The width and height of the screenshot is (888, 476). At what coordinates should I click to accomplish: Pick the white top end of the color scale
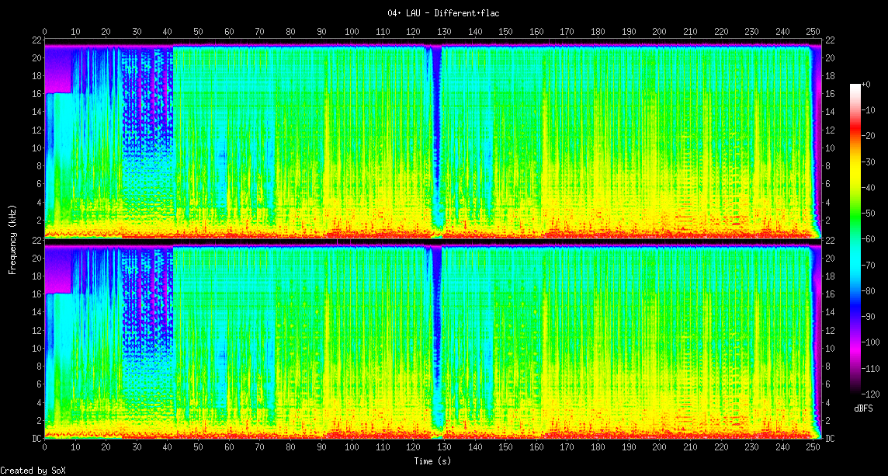(855, 86)
